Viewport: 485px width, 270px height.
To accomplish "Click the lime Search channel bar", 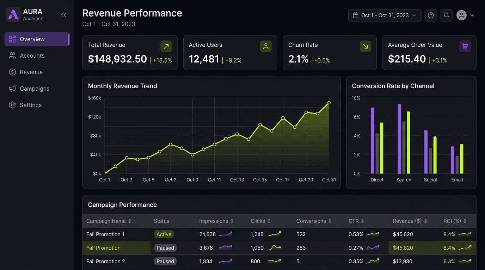I will click(409, 142).
